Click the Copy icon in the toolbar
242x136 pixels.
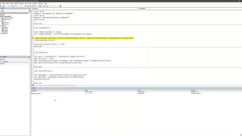[x=8, y=6]
